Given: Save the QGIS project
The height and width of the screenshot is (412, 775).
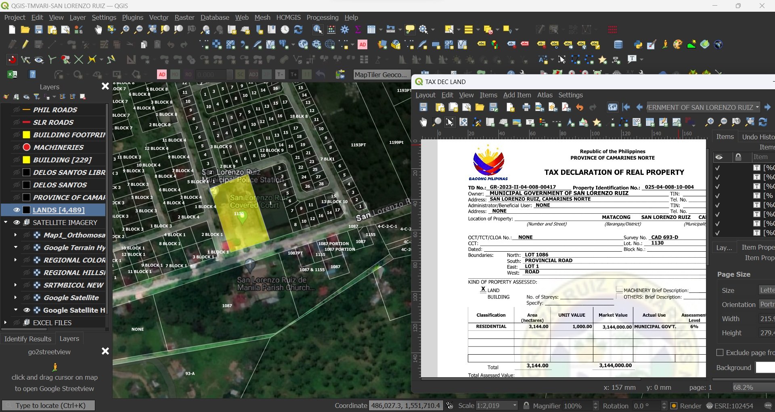Looking at the screenshot, I should click(x=38, y=29).
